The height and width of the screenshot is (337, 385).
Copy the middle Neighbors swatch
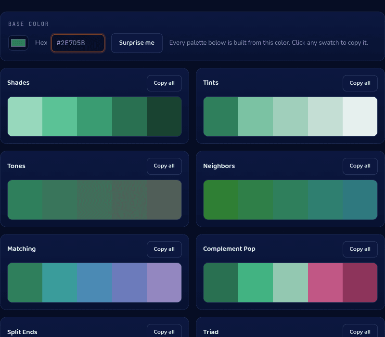(x=290, y=200)
